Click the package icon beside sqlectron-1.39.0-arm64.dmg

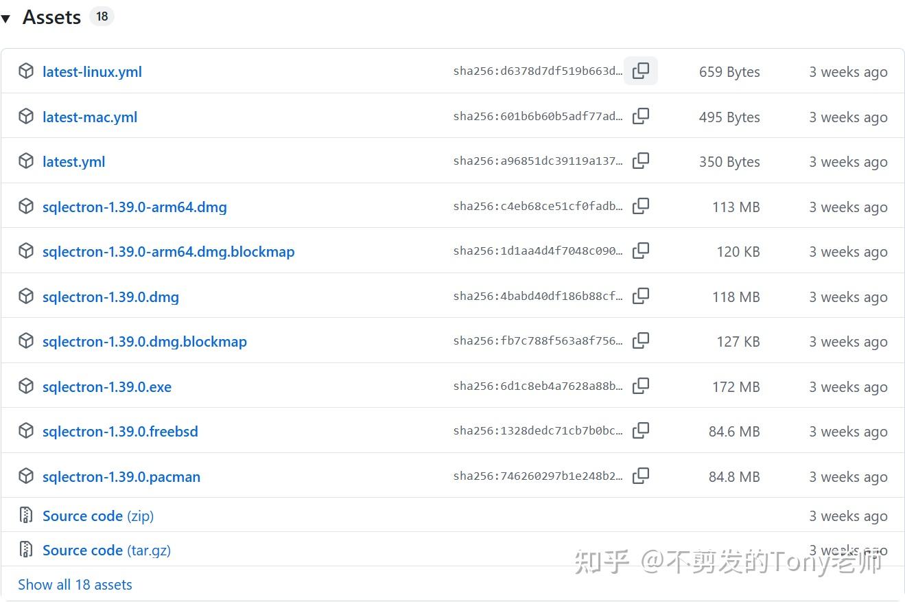pyautogui.click(x=26, y=207)
